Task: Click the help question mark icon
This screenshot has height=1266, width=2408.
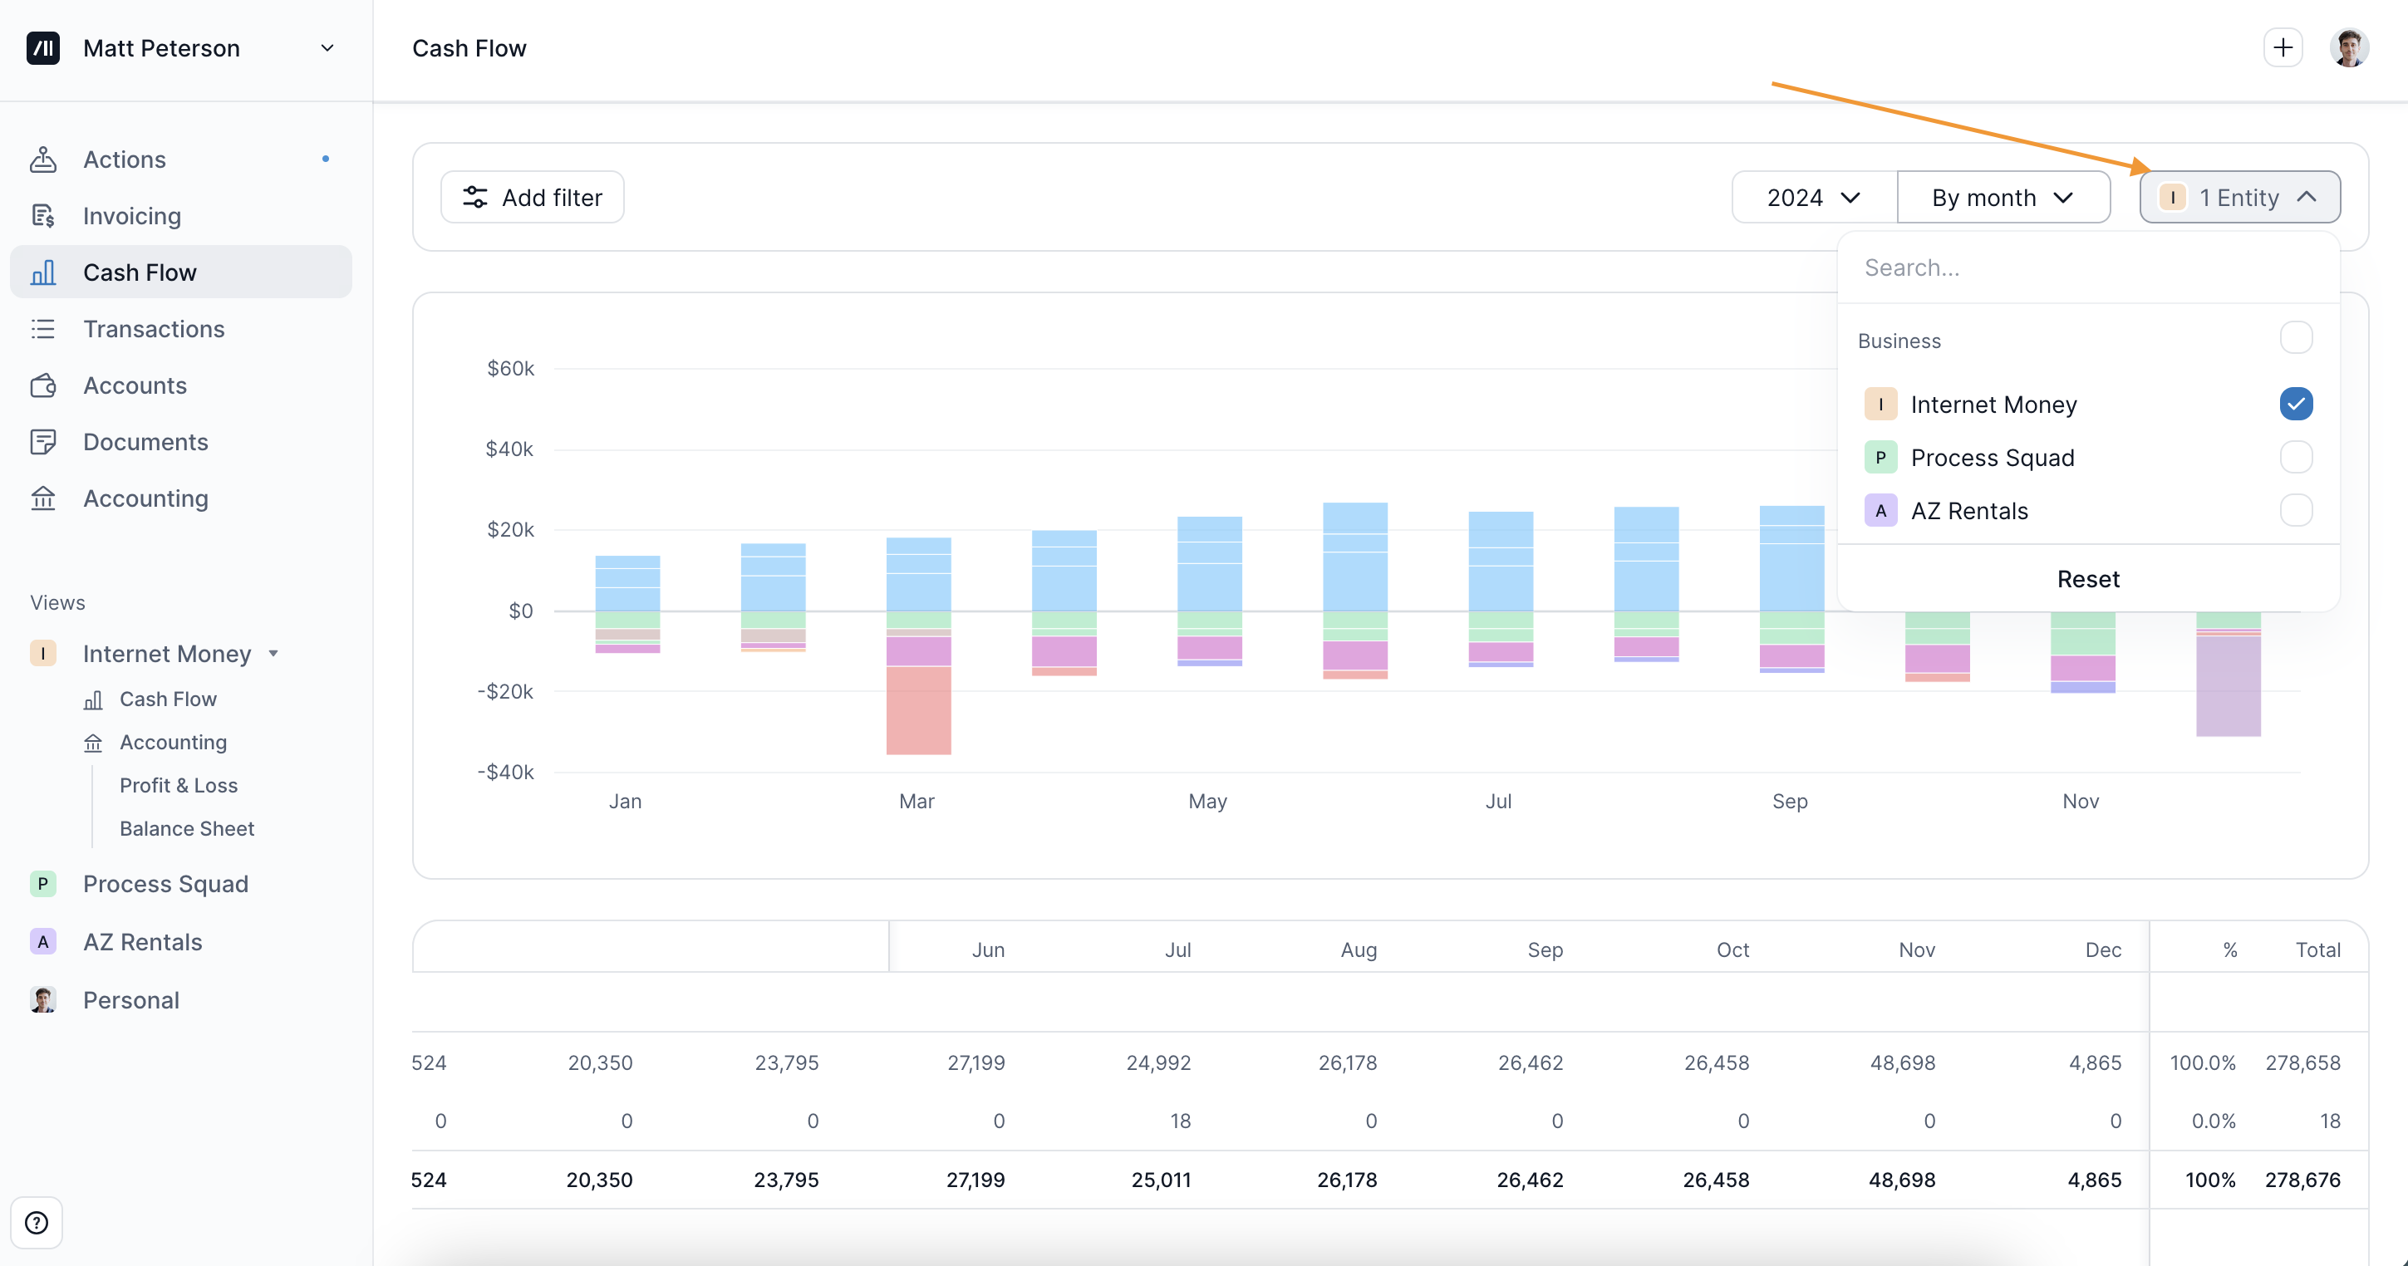Action: tap(37, 1222)
